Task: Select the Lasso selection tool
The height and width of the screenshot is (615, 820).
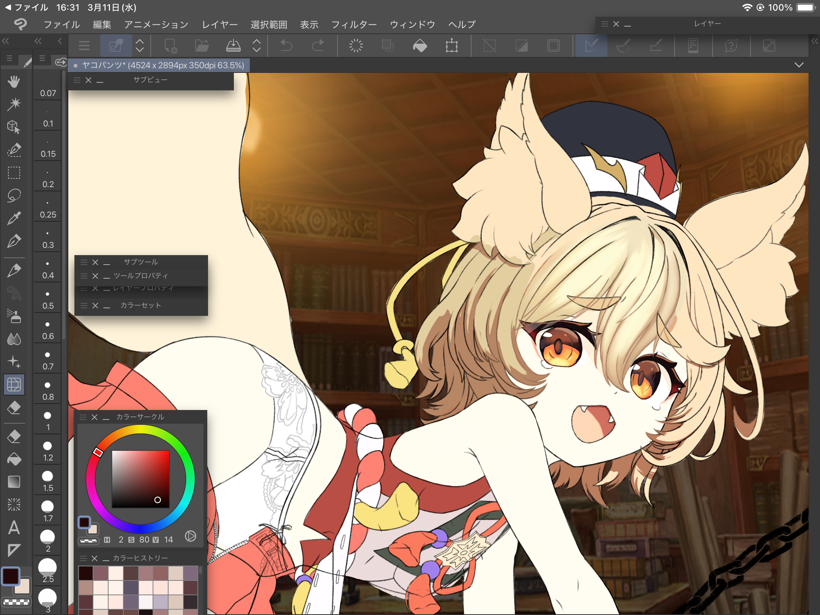Action: [14, 196]
